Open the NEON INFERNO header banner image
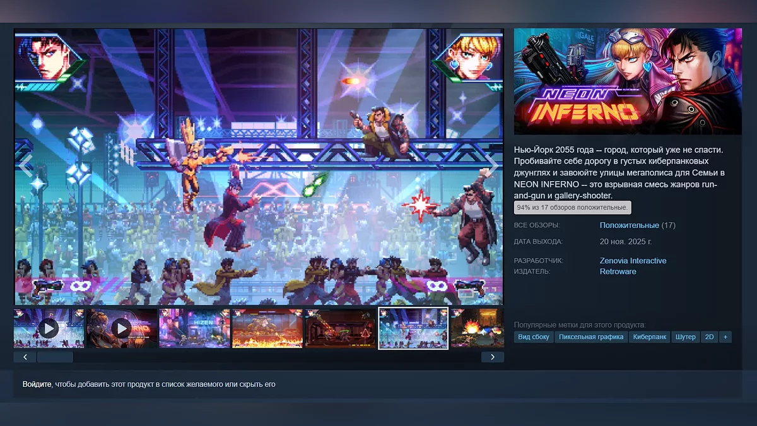Screen dimensions: 757x426 pos(628,81)
